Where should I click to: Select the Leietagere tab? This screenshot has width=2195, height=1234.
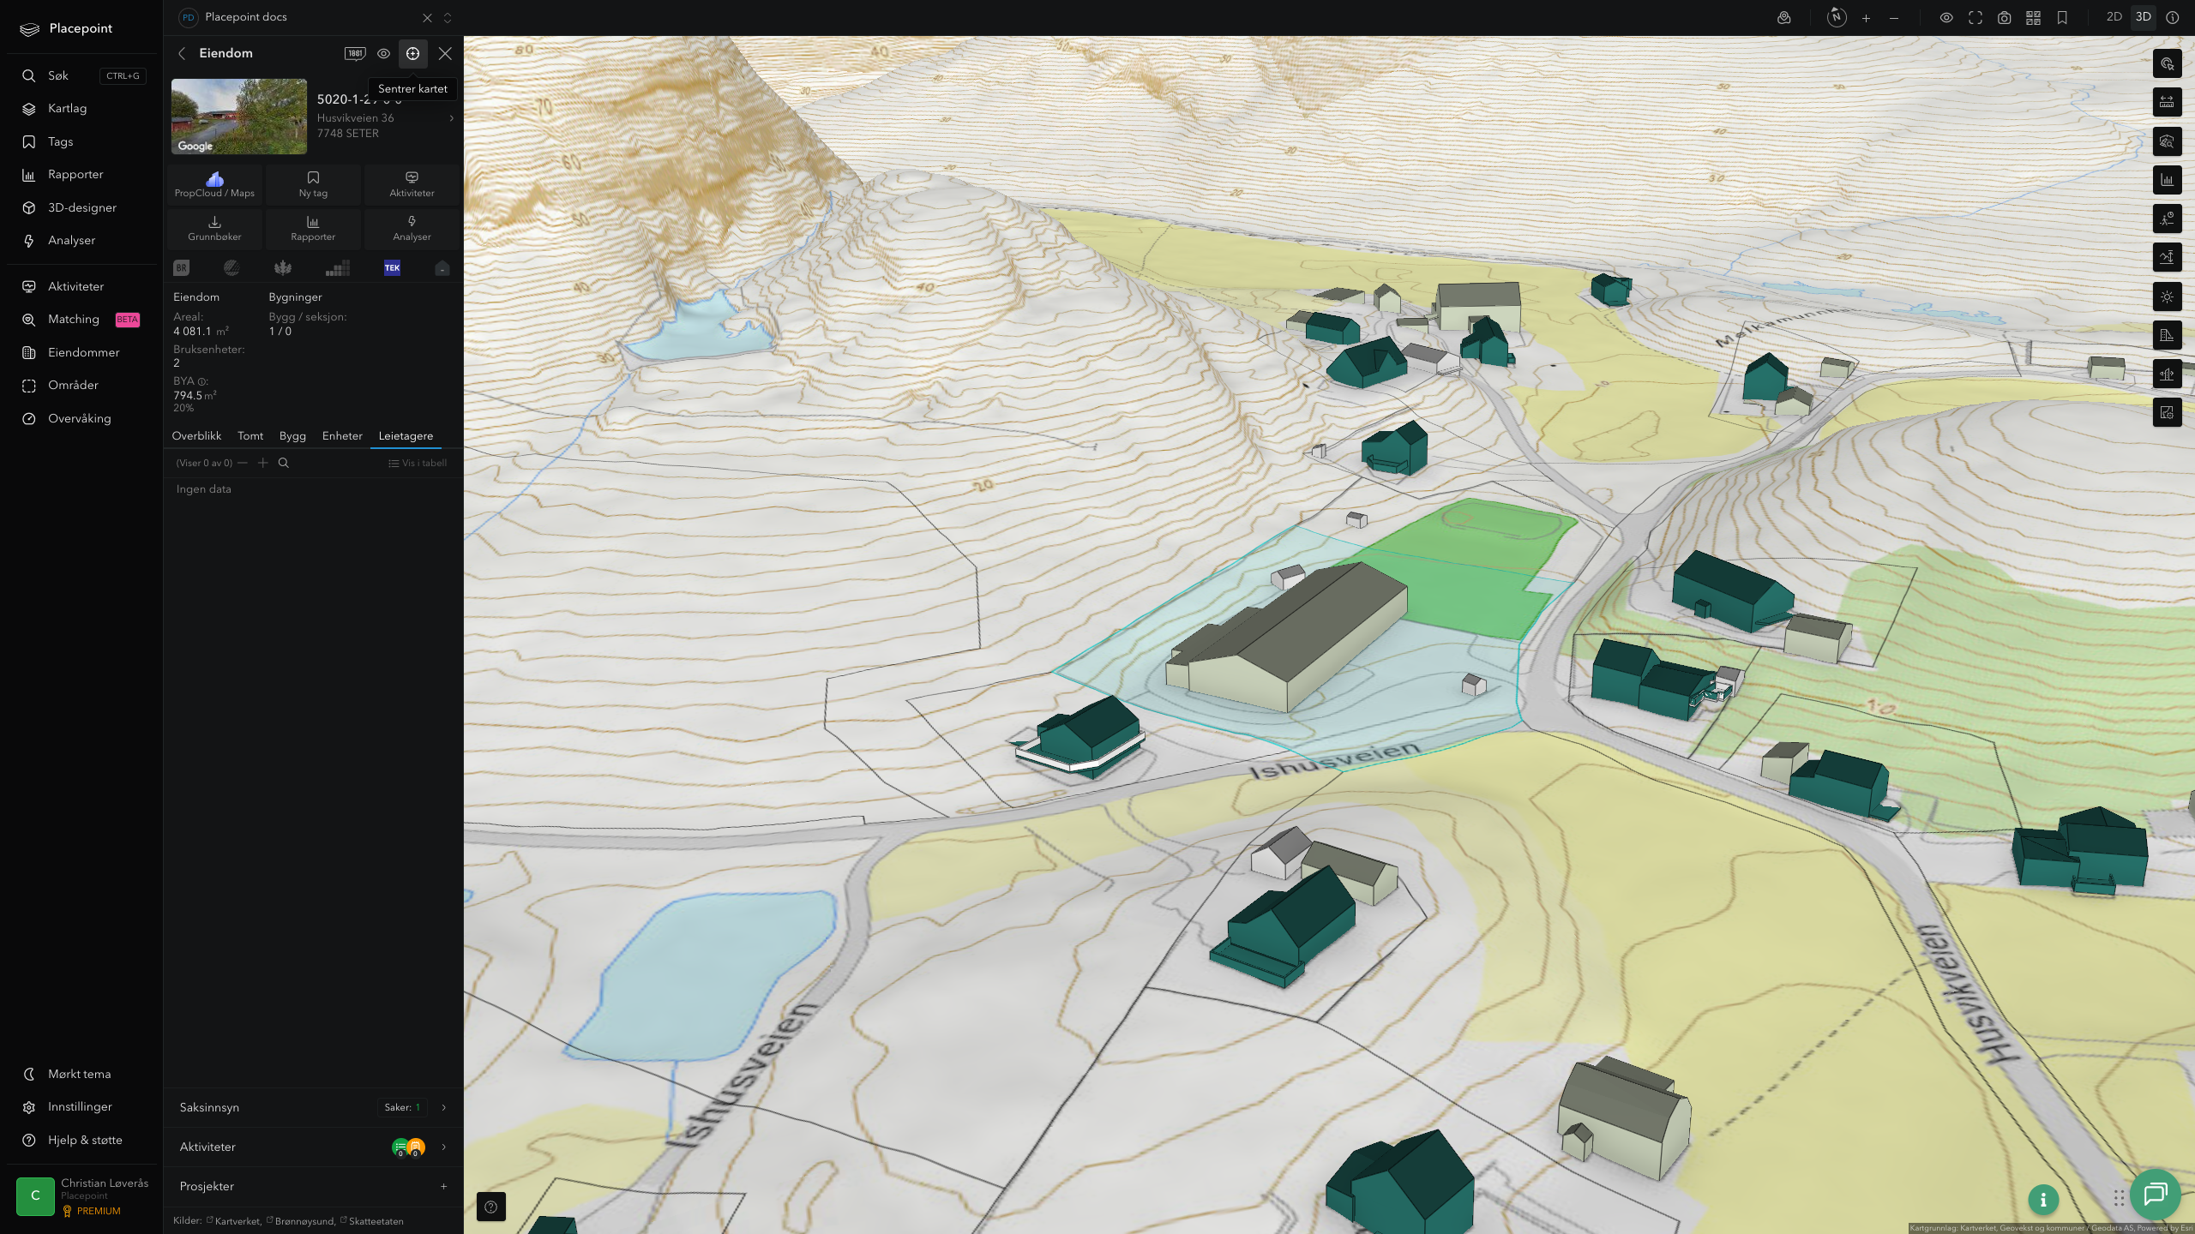click(x=406, y=436)
